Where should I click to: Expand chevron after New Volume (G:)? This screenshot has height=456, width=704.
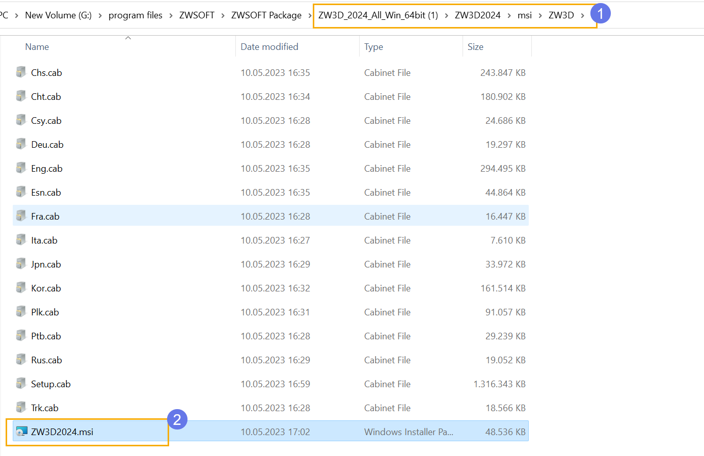pos(100,16)
